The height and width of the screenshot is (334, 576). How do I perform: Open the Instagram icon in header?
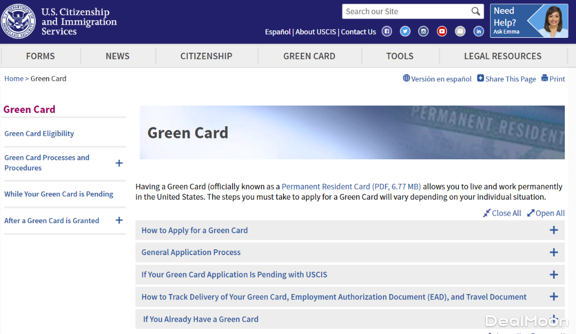coord(423,31)
